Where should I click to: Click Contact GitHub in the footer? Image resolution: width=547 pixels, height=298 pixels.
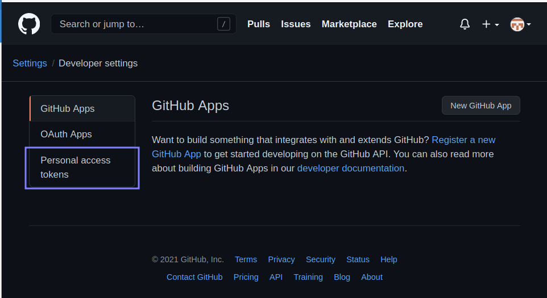194,277
